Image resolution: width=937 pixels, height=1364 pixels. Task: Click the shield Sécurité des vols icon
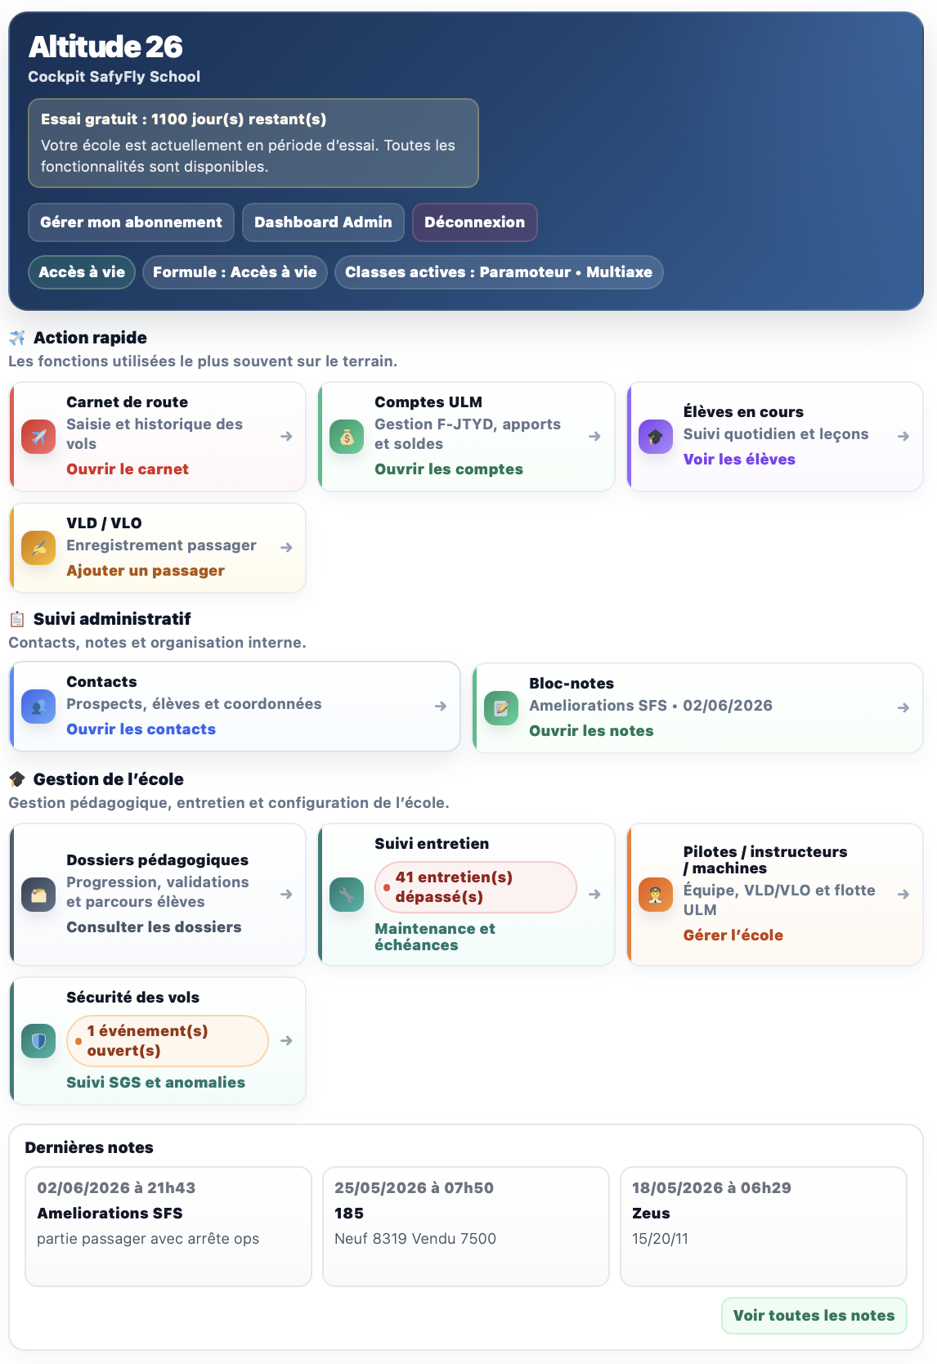[38, 1041]
